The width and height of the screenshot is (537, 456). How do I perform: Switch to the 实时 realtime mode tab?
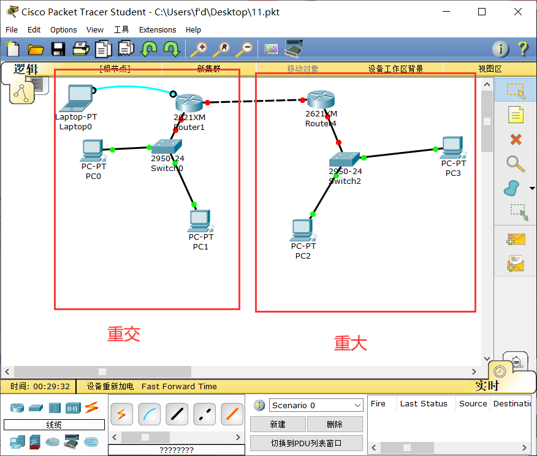pyautogui.click(x=487, y=386)
